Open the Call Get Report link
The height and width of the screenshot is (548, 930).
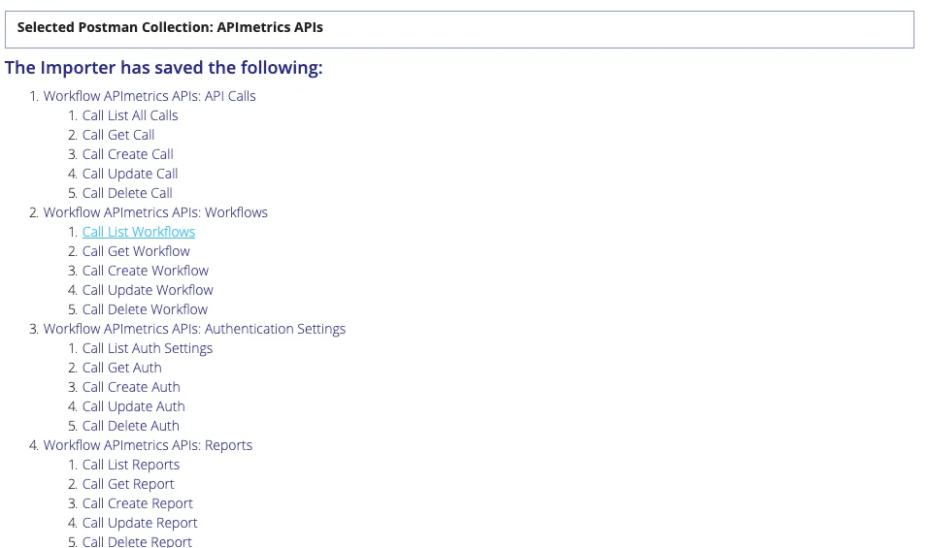tap(128, 485)
